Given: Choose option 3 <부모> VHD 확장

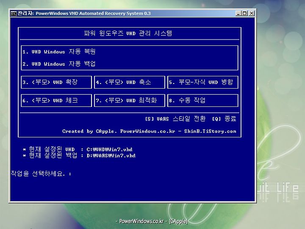Looking at the screenshot, I should (56, 82).
